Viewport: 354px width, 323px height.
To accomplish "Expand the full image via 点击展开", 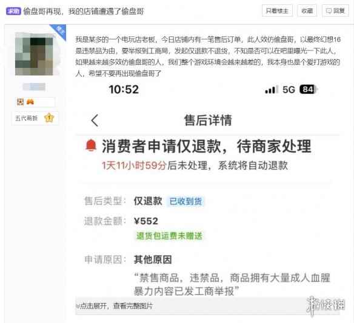I will tap(115, 306).
